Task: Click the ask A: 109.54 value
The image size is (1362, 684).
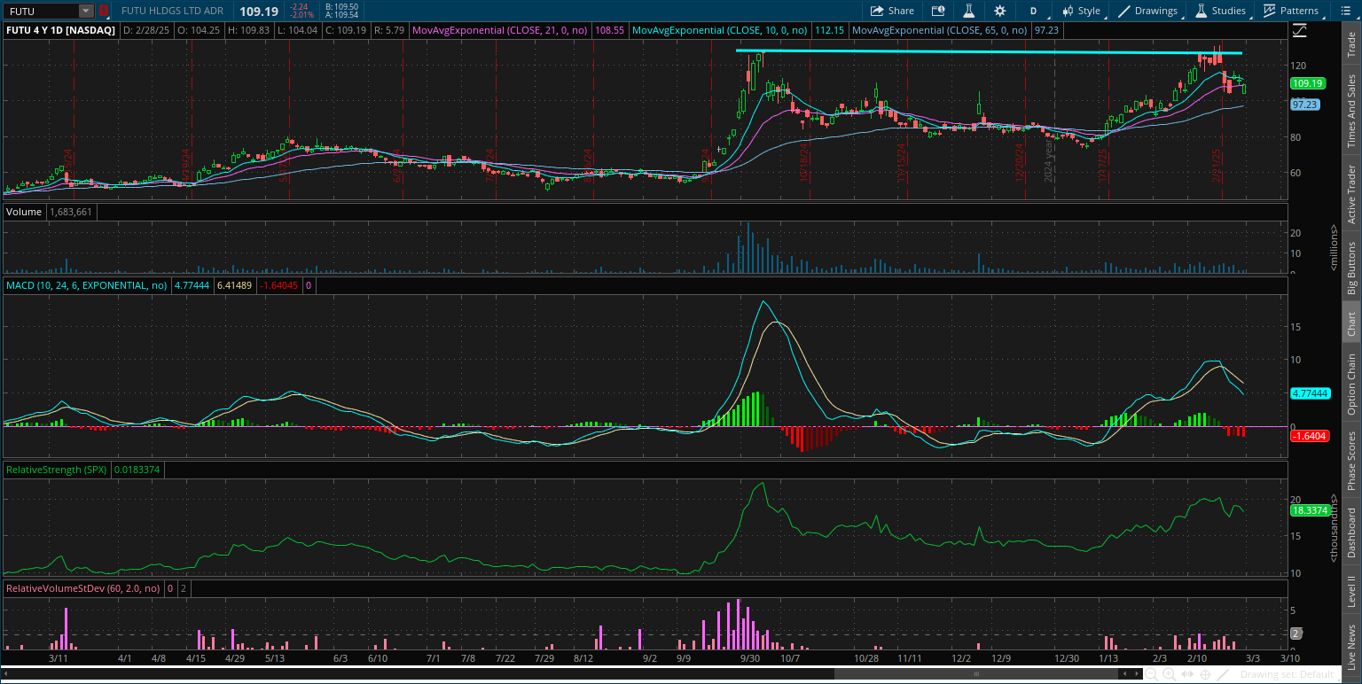Action: [x=341, y=15]
